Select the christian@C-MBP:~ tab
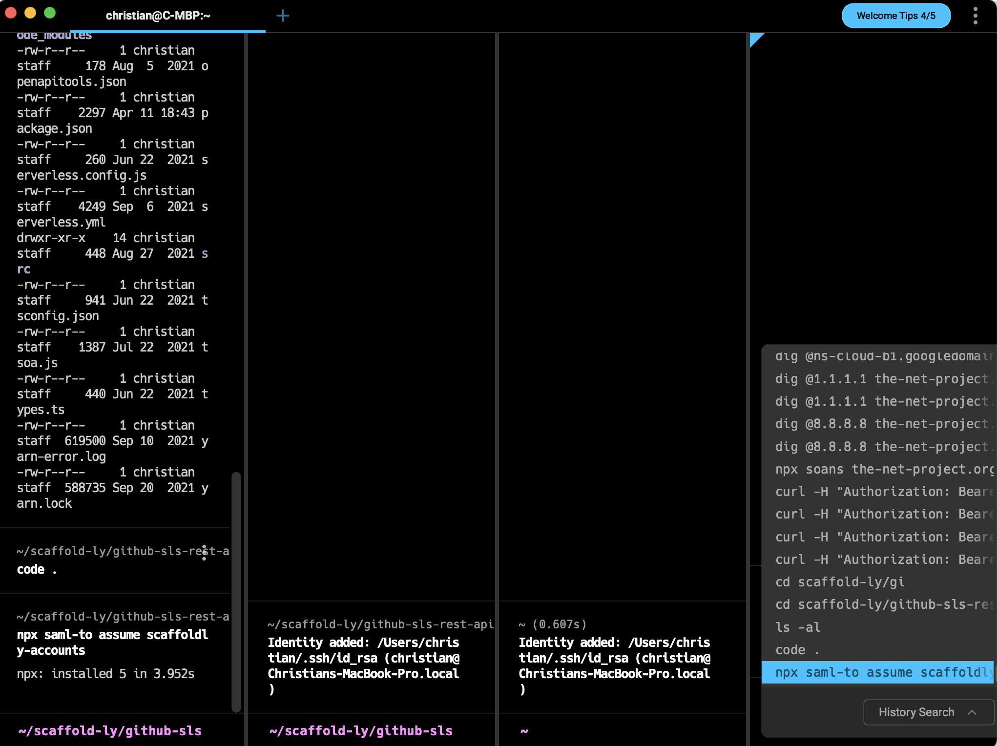The width and height of the screenshot is (997, 746). point(159,15)
